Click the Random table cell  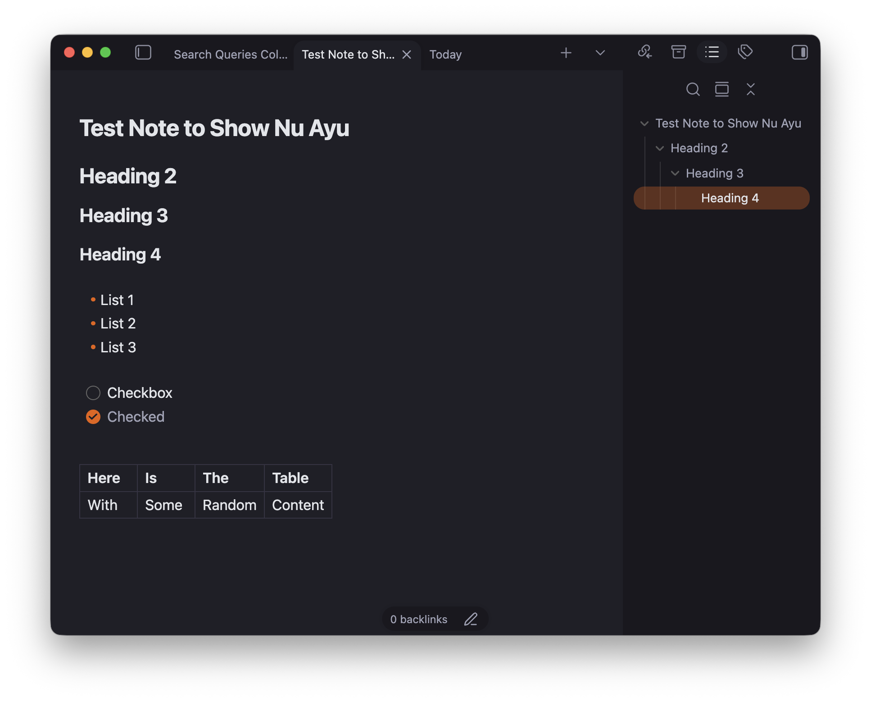(230, 505)
